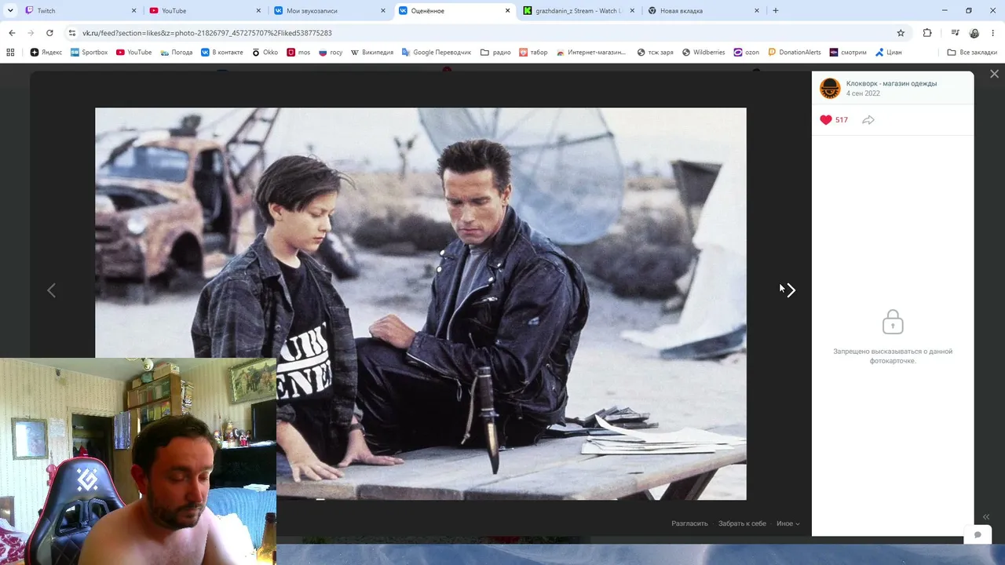Go to the next photo with right arrow
The image size is (1005, 565).
(x=791, y=290)
